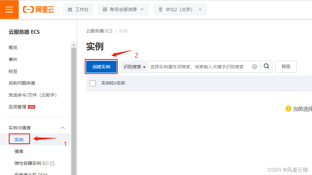Image resolution: width=312 pixels, height=175 pixels.
Task: Click the sidebar scrollbar up arrow
Action: pyautogui.click(x=74, y=45)
